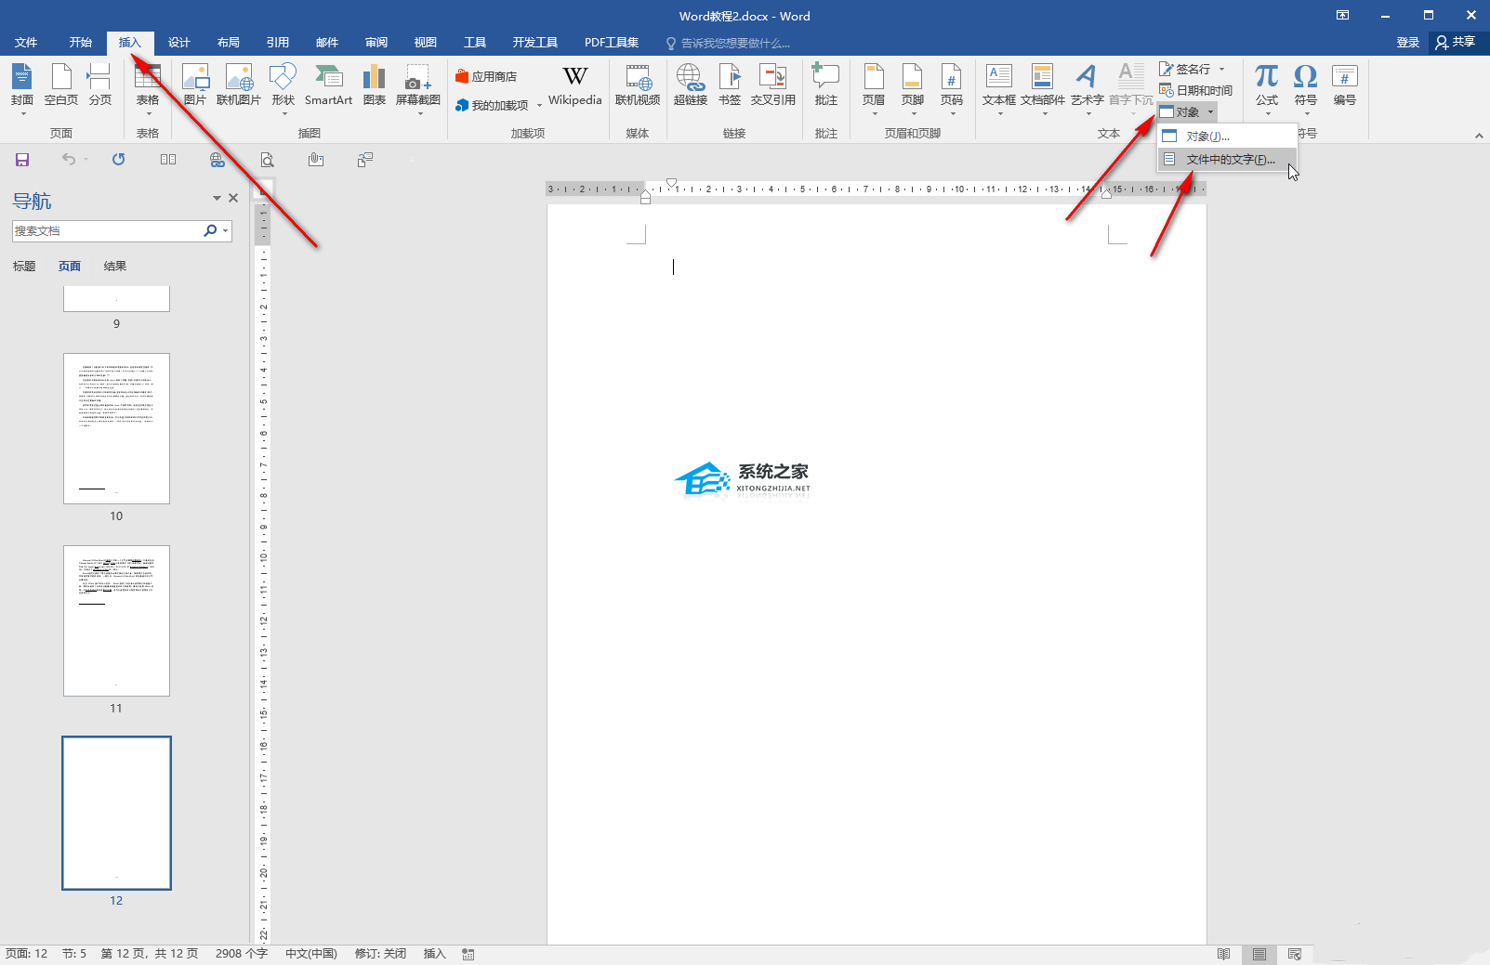
Task: Insert a new comment (批注)
Action: (825, 85)
